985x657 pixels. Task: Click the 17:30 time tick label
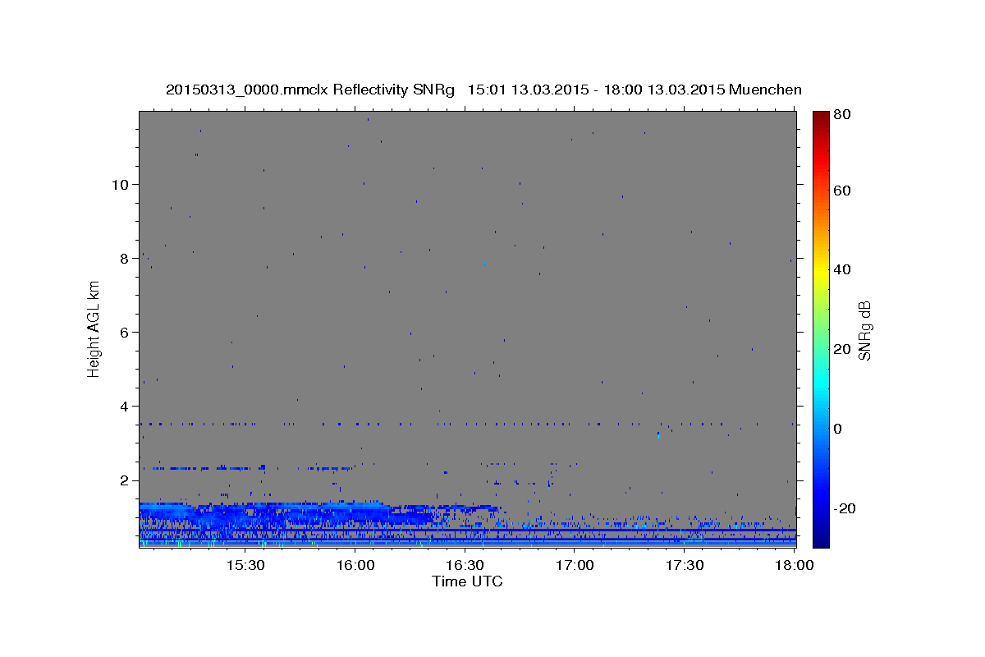pyautogui.click(x=685, y=566)
